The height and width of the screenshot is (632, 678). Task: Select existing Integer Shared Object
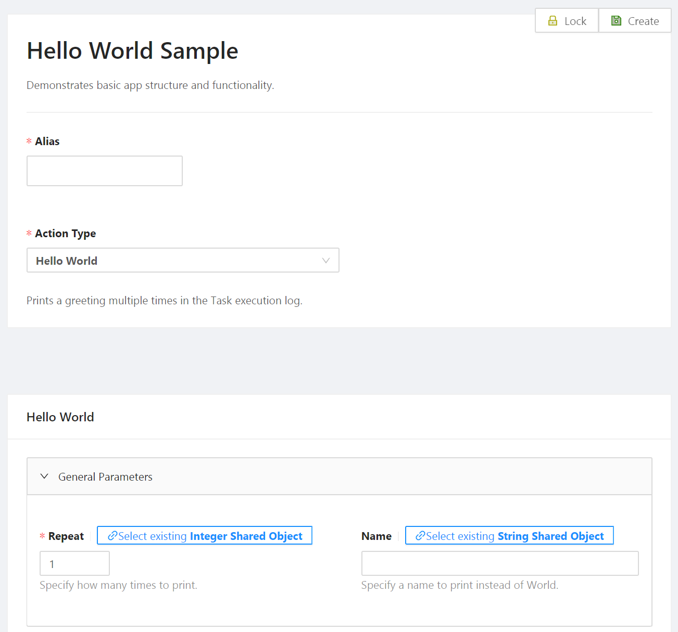(210, 536)
